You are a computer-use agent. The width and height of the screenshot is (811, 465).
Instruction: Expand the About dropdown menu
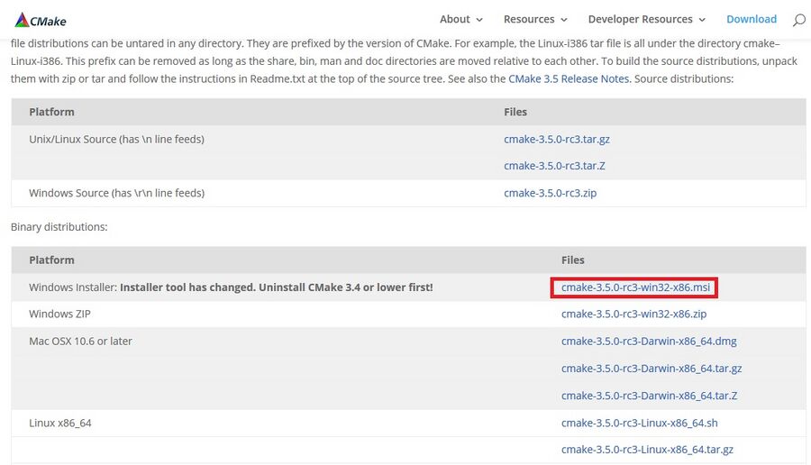(460, 19)
